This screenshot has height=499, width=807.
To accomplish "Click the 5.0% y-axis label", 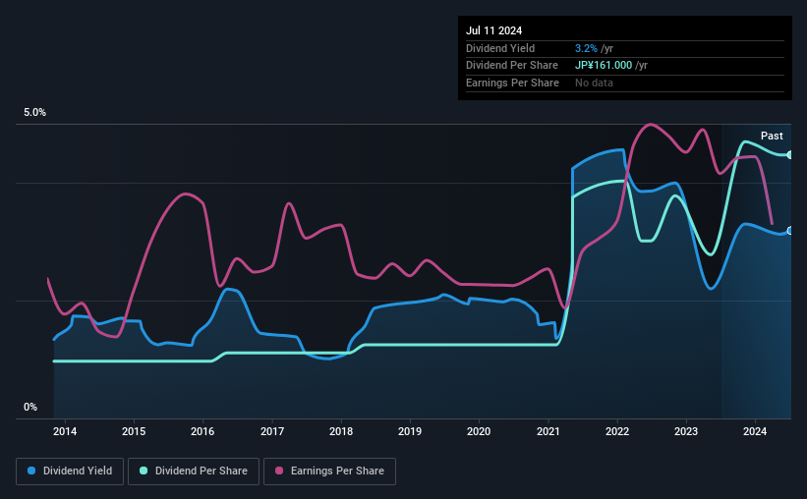I will (35, 113).
